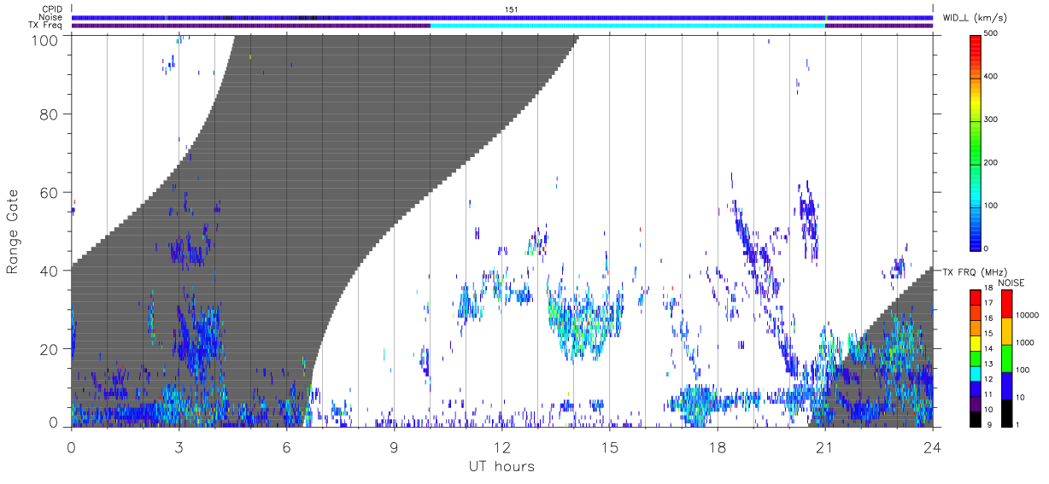Click the WID⊥ (km/s) colorbar title

tap(976, 17)
